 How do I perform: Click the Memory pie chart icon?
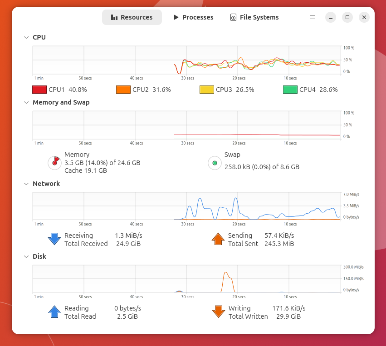coord(54,163)
